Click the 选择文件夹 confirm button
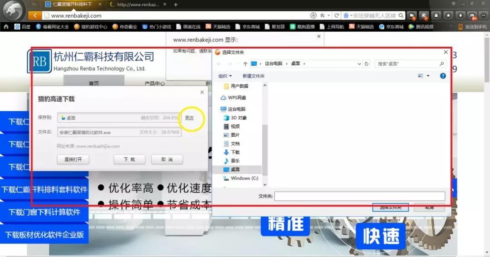The height and width of the screenshot is (257, 490). click(390, 208)
